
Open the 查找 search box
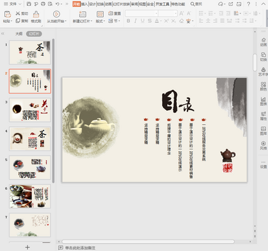(x=196, y=4)
